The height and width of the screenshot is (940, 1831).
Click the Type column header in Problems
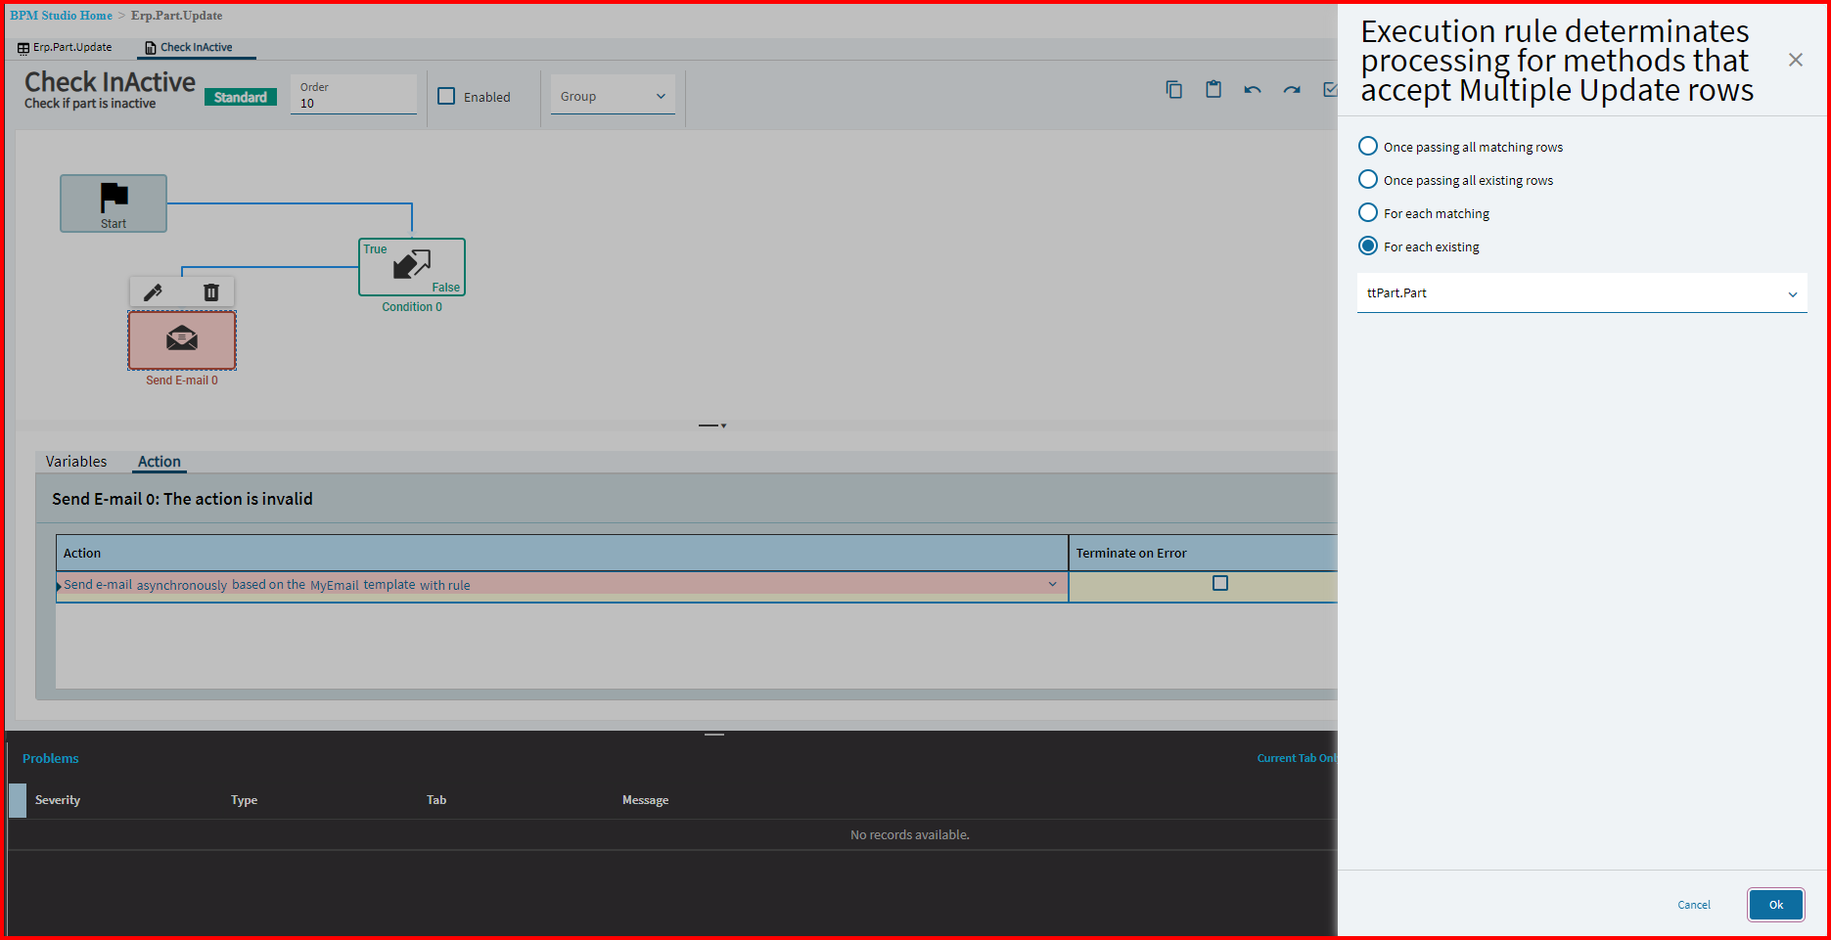(244, 800)
